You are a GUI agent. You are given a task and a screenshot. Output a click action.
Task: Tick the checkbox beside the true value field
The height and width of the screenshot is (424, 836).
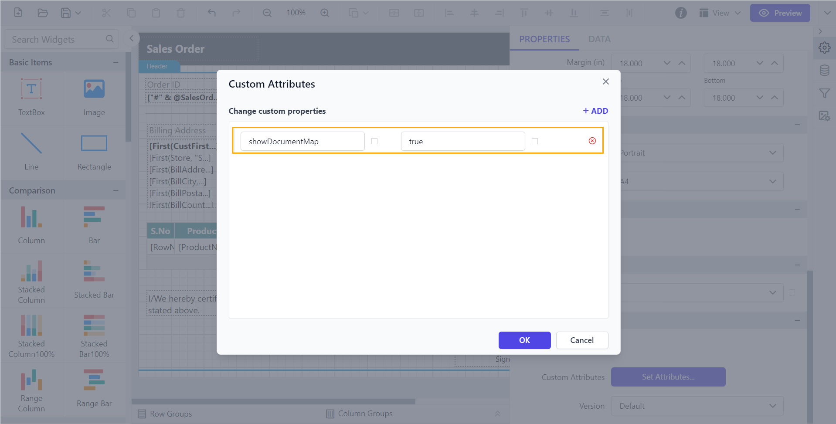(535, 141)
